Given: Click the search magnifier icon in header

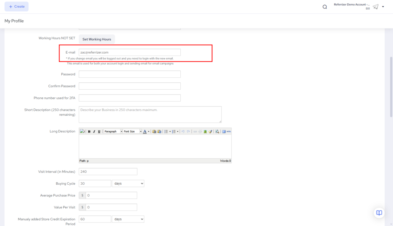Looking at the screenshot, I should coord(325,7).
